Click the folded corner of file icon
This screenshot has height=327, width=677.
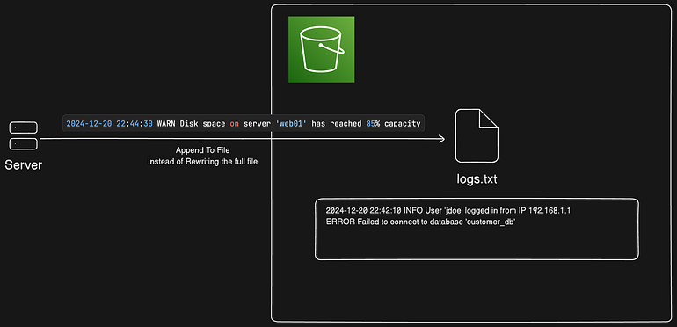[489, 119]
